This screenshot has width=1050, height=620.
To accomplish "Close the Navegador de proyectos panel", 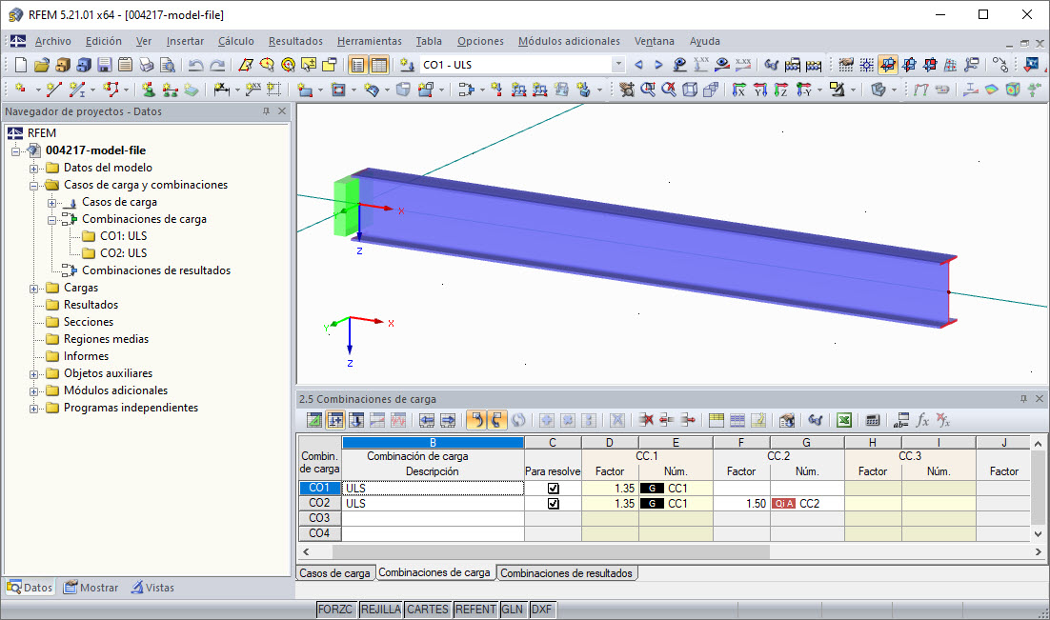I will point(282,111).
